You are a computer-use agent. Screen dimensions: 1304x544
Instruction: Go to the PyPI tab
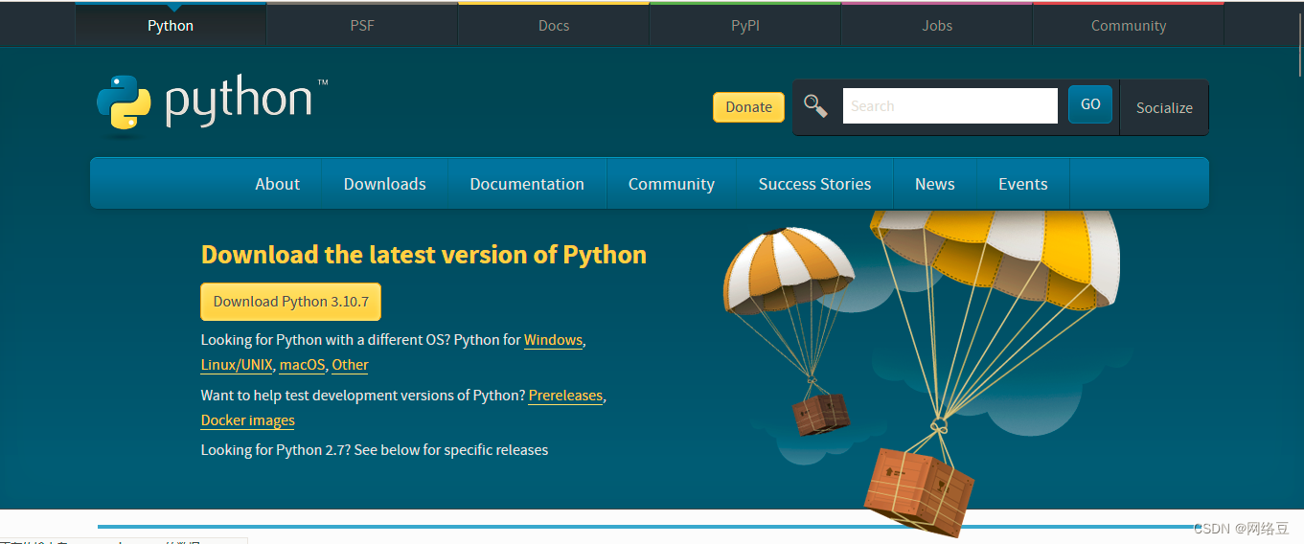[x=745, y=26]
